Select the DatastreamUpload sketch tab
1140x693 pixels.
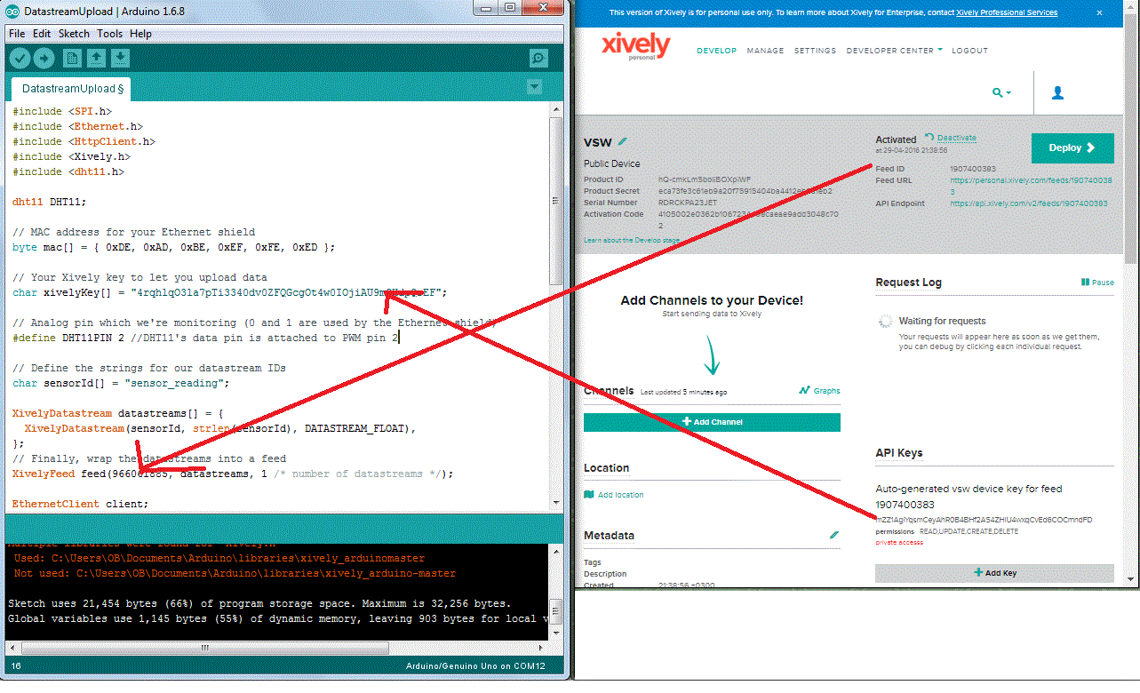[x=71, y=89]
